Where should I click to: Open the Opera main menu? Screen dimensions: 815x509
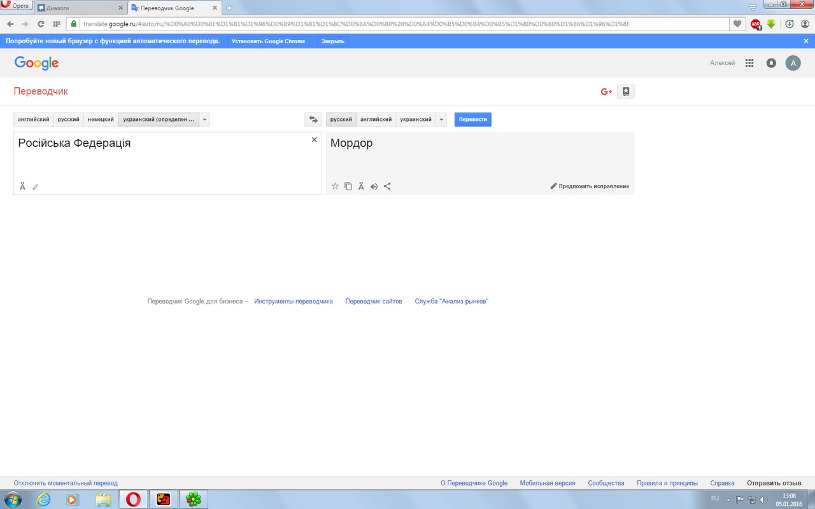pyautogui.click(x=16, y=5)
